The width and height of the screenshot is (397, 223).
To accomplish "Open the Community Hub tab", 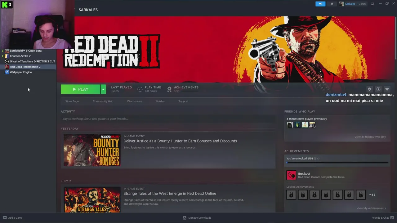I will tap(103, 101).
